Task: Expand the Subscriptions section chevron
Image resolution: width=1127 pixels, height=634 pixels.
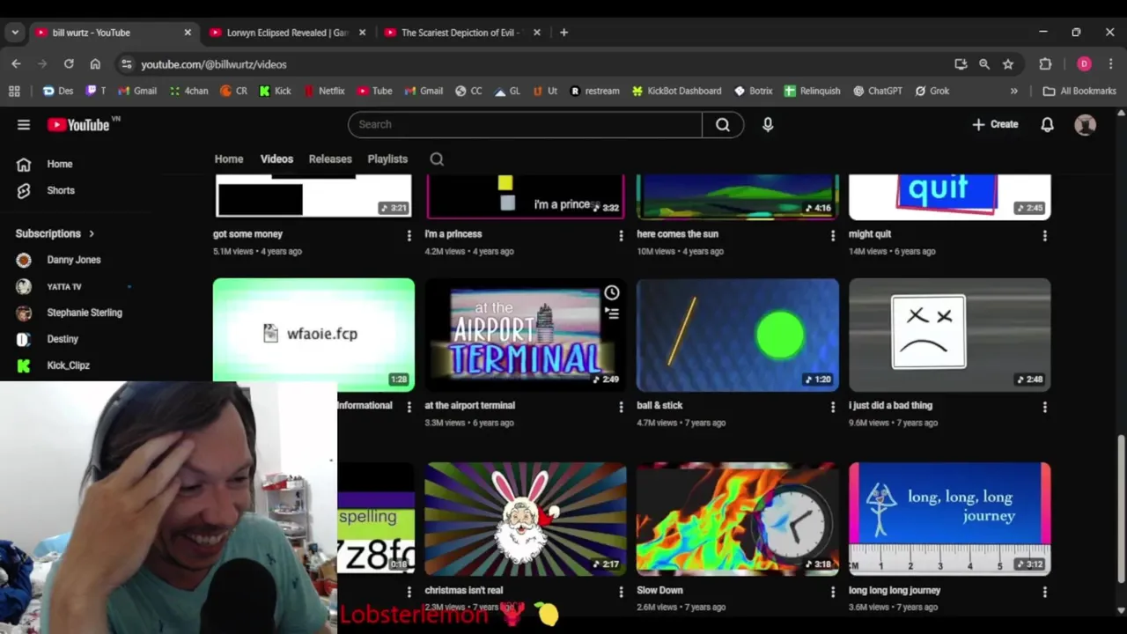Action: point(91,233)
